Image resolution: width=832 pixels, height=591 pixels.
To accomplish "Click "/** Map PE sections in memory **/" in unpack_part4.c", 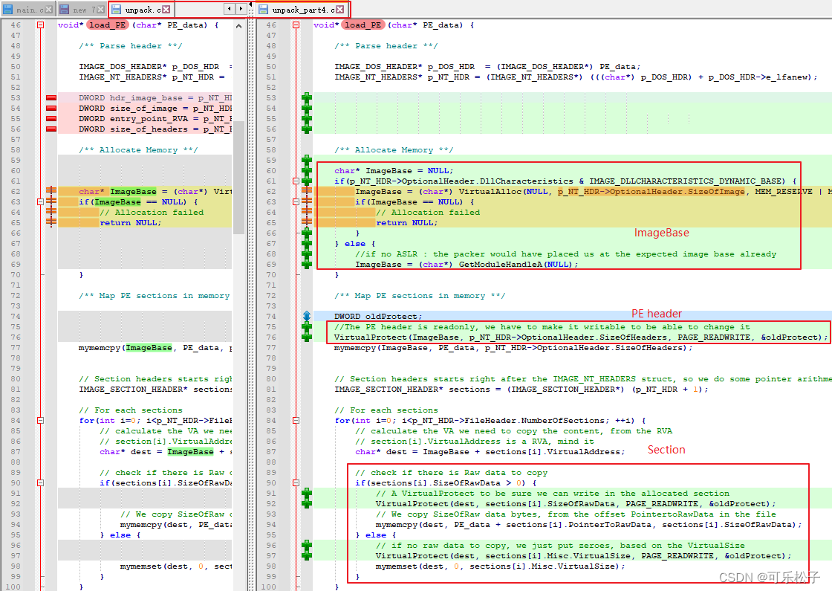I will [420, 296].
